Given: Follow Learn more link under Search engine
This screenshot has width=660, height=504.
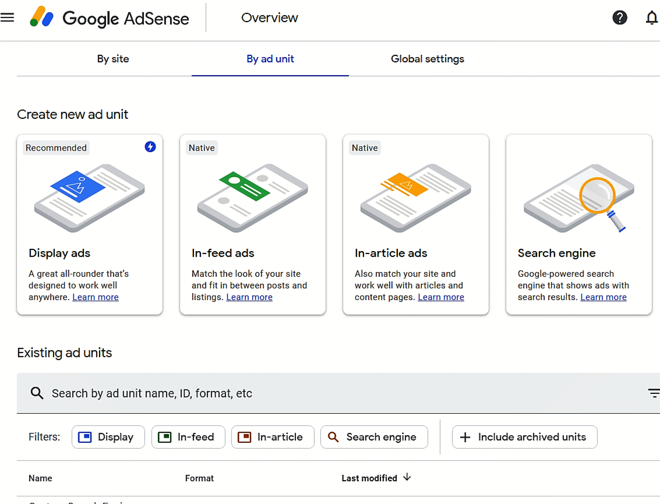Looking at the screenshot, I should point(604,297).
